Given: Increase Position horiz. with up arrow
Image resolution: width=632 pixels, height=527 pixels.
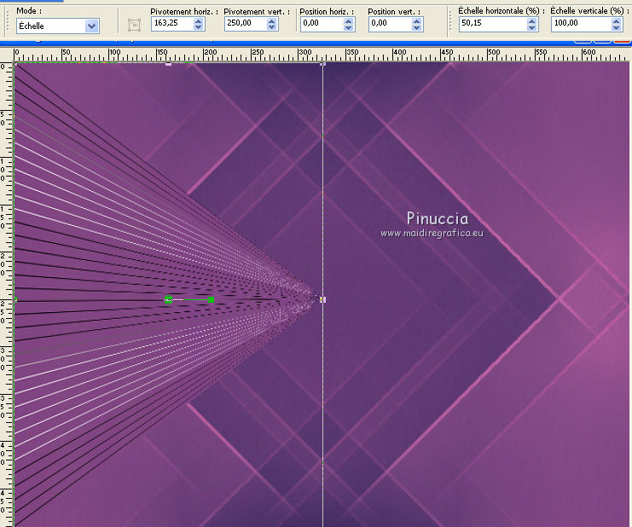Looking at the screenshot, I should click(x=349, y=21).
